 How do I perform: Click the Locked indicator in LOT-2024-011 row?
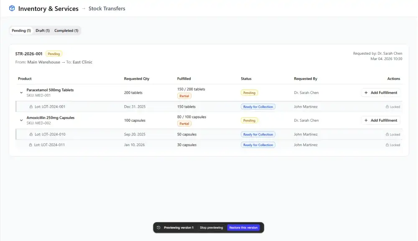click(393, 145)
